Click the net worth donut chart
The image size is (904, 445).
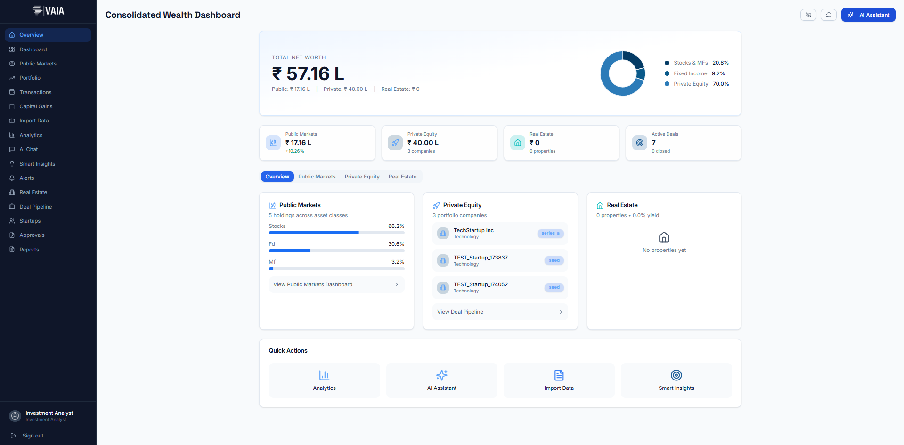point(622,73)
